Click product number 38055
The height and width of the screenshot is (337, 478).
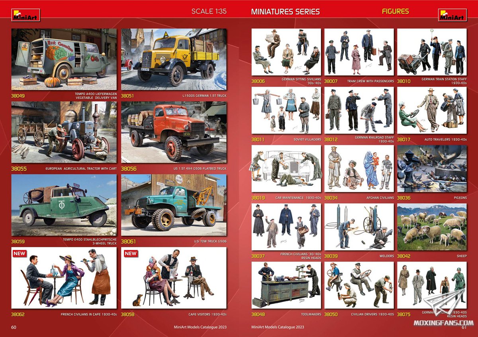point(19,168)
